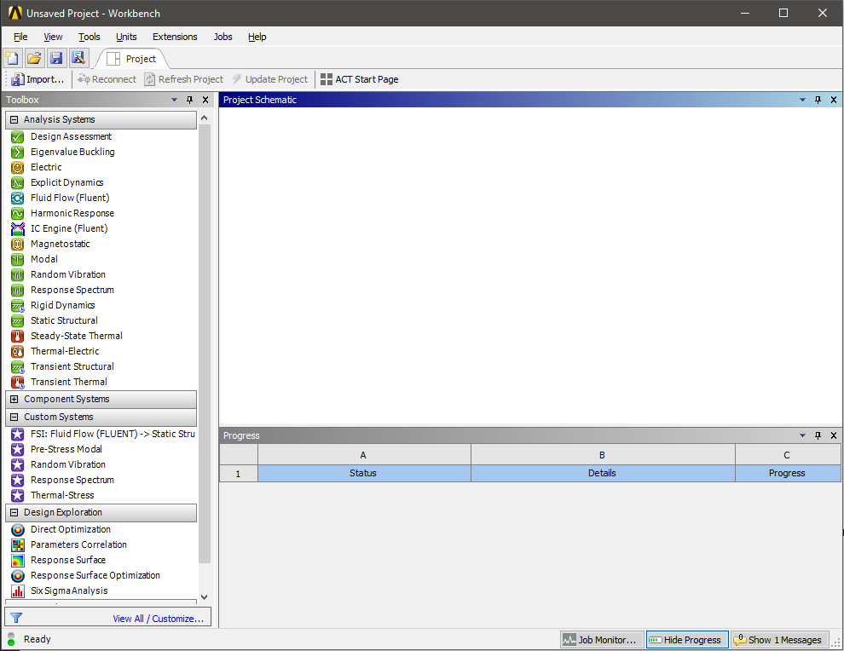This screenshot has width=844, height=651.
Task: Click the Status column cell in Progress
Action: click(x=364, y=474)
